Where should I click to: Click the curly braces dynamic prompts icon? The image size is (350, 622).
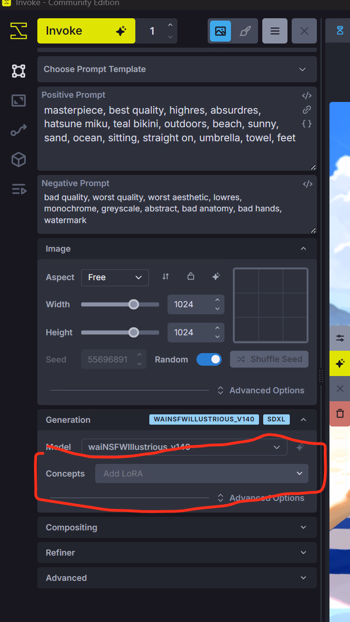pos(307,123)
